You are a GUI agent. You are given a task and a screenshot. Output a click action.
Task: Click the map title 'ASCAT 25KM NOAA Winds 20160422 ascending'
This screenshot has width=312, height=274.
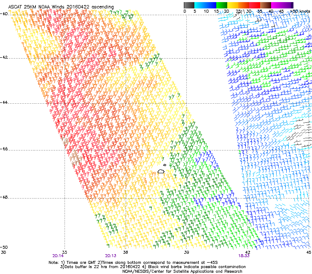coord(61,7)
